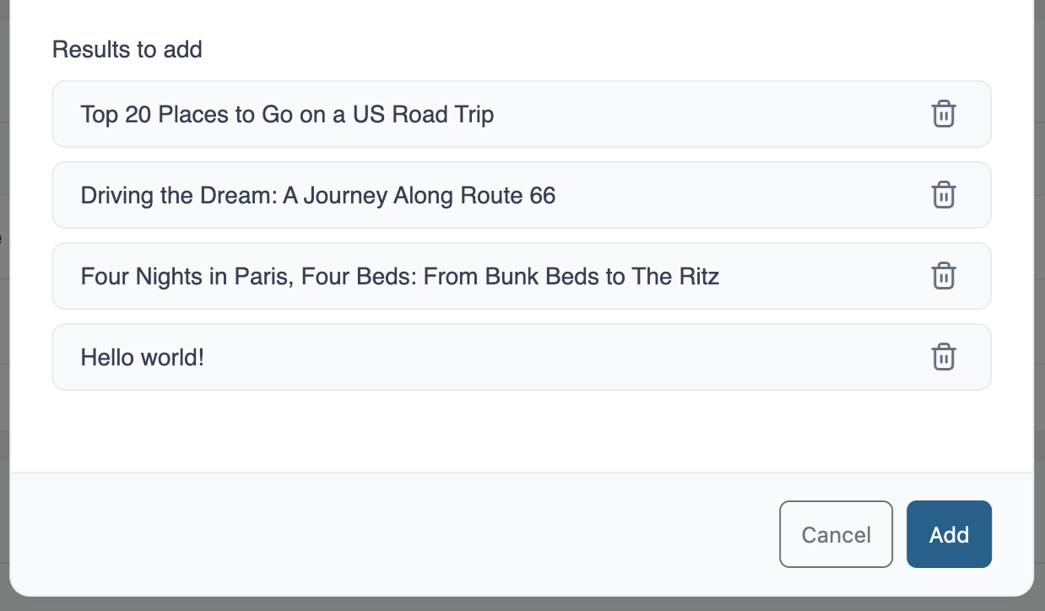Click the "Hello world!" result title

(x=143, y=357)
